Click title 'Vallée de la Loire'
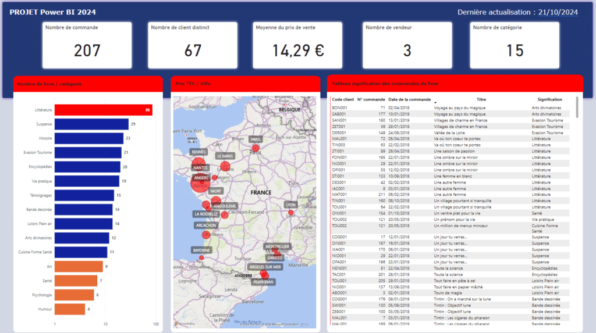The height and width of the screenshot is (333, 596). tap(449, 133)
